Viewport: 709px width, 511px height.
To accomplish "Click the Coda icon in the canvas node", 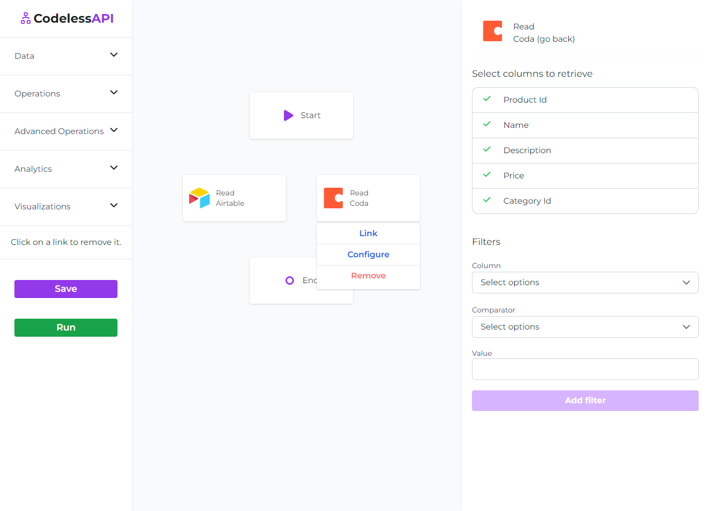I will tap(333, 198).
